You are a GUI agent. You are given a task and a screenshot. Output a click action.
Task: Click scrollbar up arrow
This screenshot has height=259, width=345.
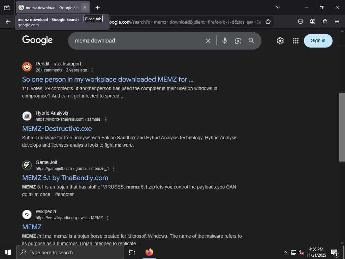click(x=342, y=31)
